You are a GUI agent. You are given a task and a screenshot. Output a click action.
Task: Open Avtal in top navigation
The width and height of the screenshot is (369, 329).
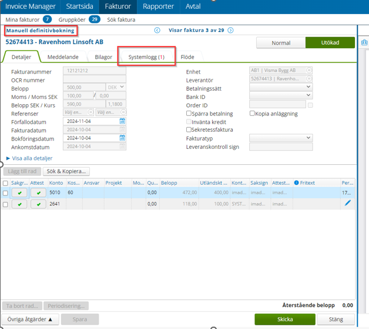[x=193, y=6]
